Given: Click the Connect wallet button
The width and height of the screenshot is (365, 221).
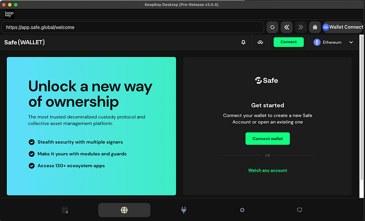Looking at the screenshot, I should [x=267, y=139].
